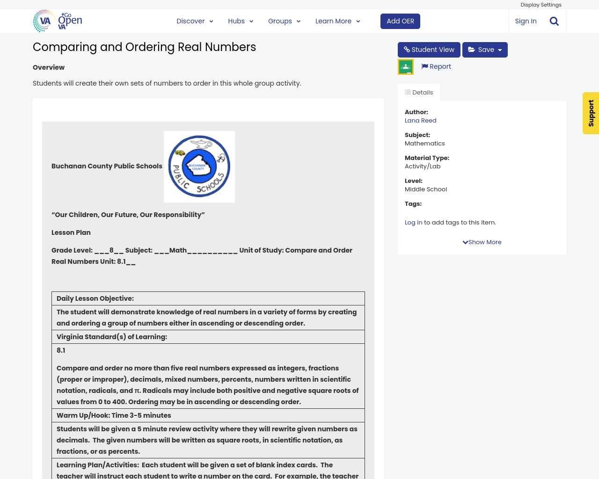Click the Buchanan County Public Schools logo
Image resolution: width=599 pixels, height=479 pixels.
pyautogui.click(x=199, y=167)
